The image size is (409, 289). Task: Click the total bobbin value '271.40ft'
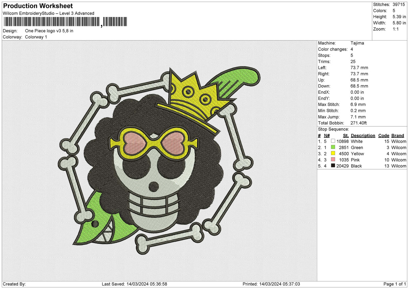click(359, 123)
